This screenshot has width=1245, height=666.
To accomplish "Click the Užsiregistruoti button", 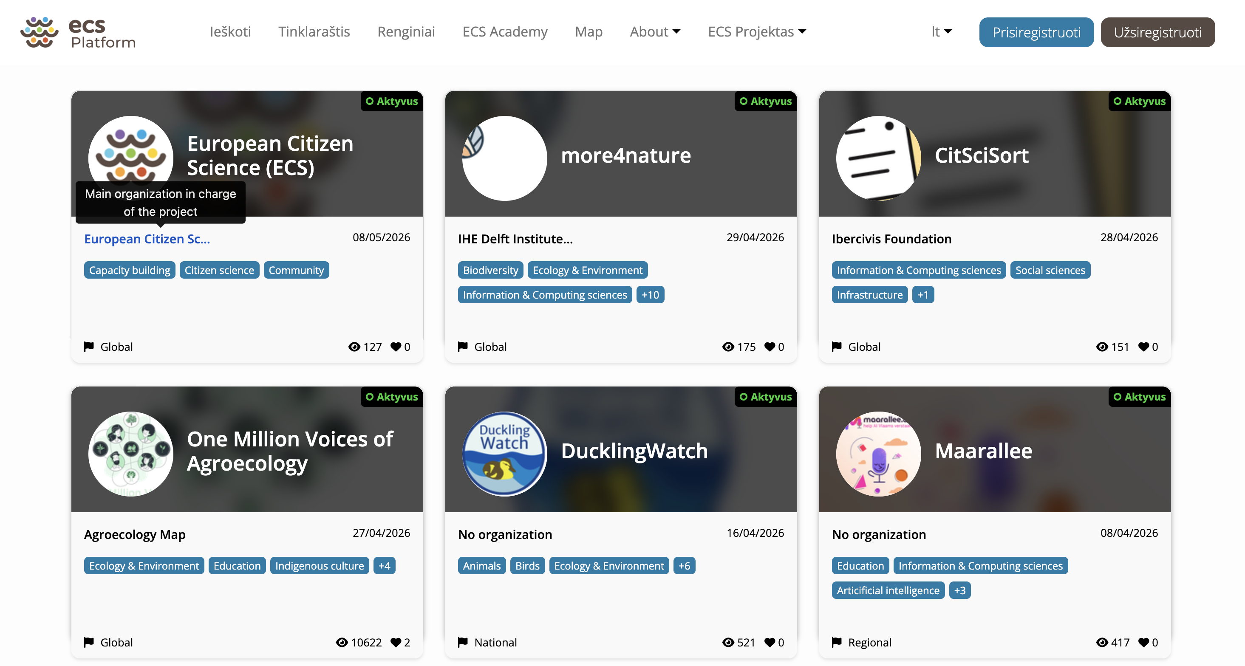I will 1157,32.
